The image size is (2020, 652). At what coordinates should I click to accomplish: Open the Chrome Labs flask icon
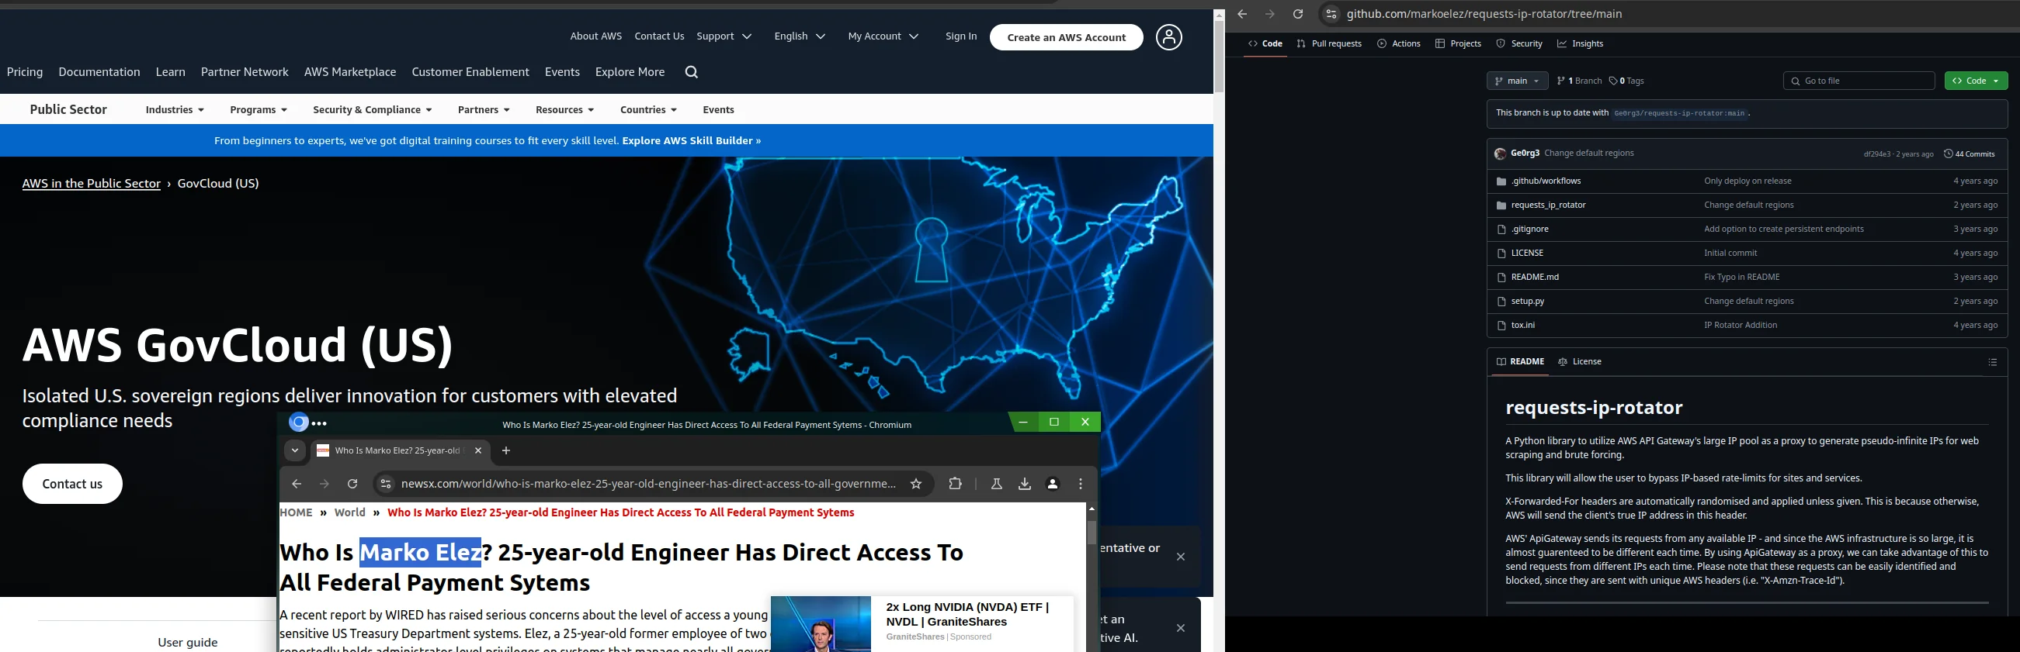(997, 484)
